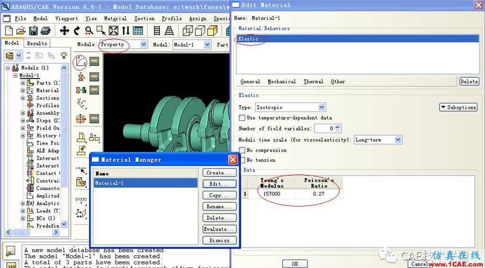Switch to the Results tab
The width and height of the screenshot is (485, 268).
point(37,43)
